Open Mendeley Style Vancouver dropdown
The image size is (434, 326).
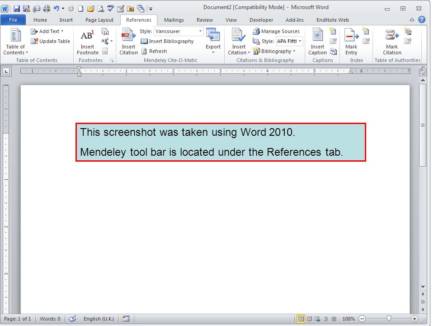(200, 31)
